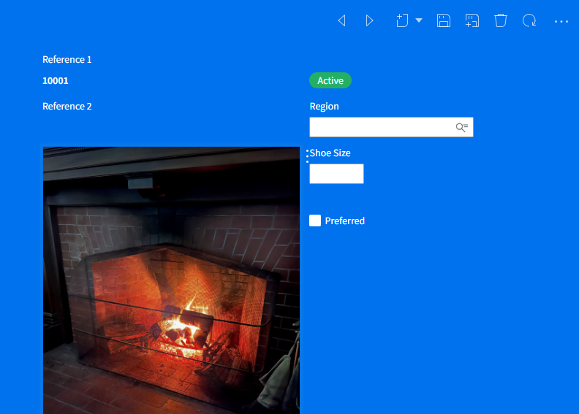Click the Save and New icon
The width and height of the screenshot is (579, 414).
click(x=472, y=20)
